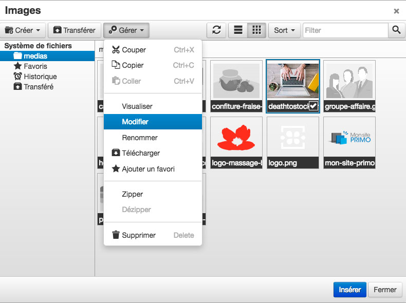The height and width of the screenshot is (303, 406).
Task: Choose Visualiser from the menu
Action: 153,106
